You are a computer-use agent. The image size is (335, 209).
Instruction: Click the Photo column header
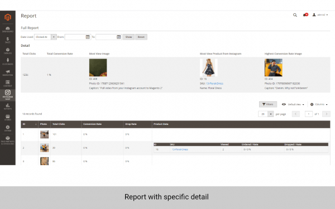pyautogui.click(x=45, y=124)
